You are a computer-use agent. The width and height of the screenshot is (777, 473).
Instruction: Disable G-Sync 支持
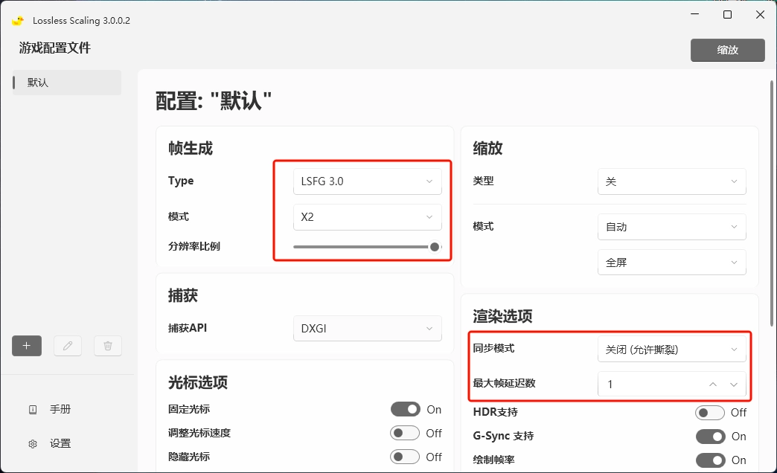[711, 437]
